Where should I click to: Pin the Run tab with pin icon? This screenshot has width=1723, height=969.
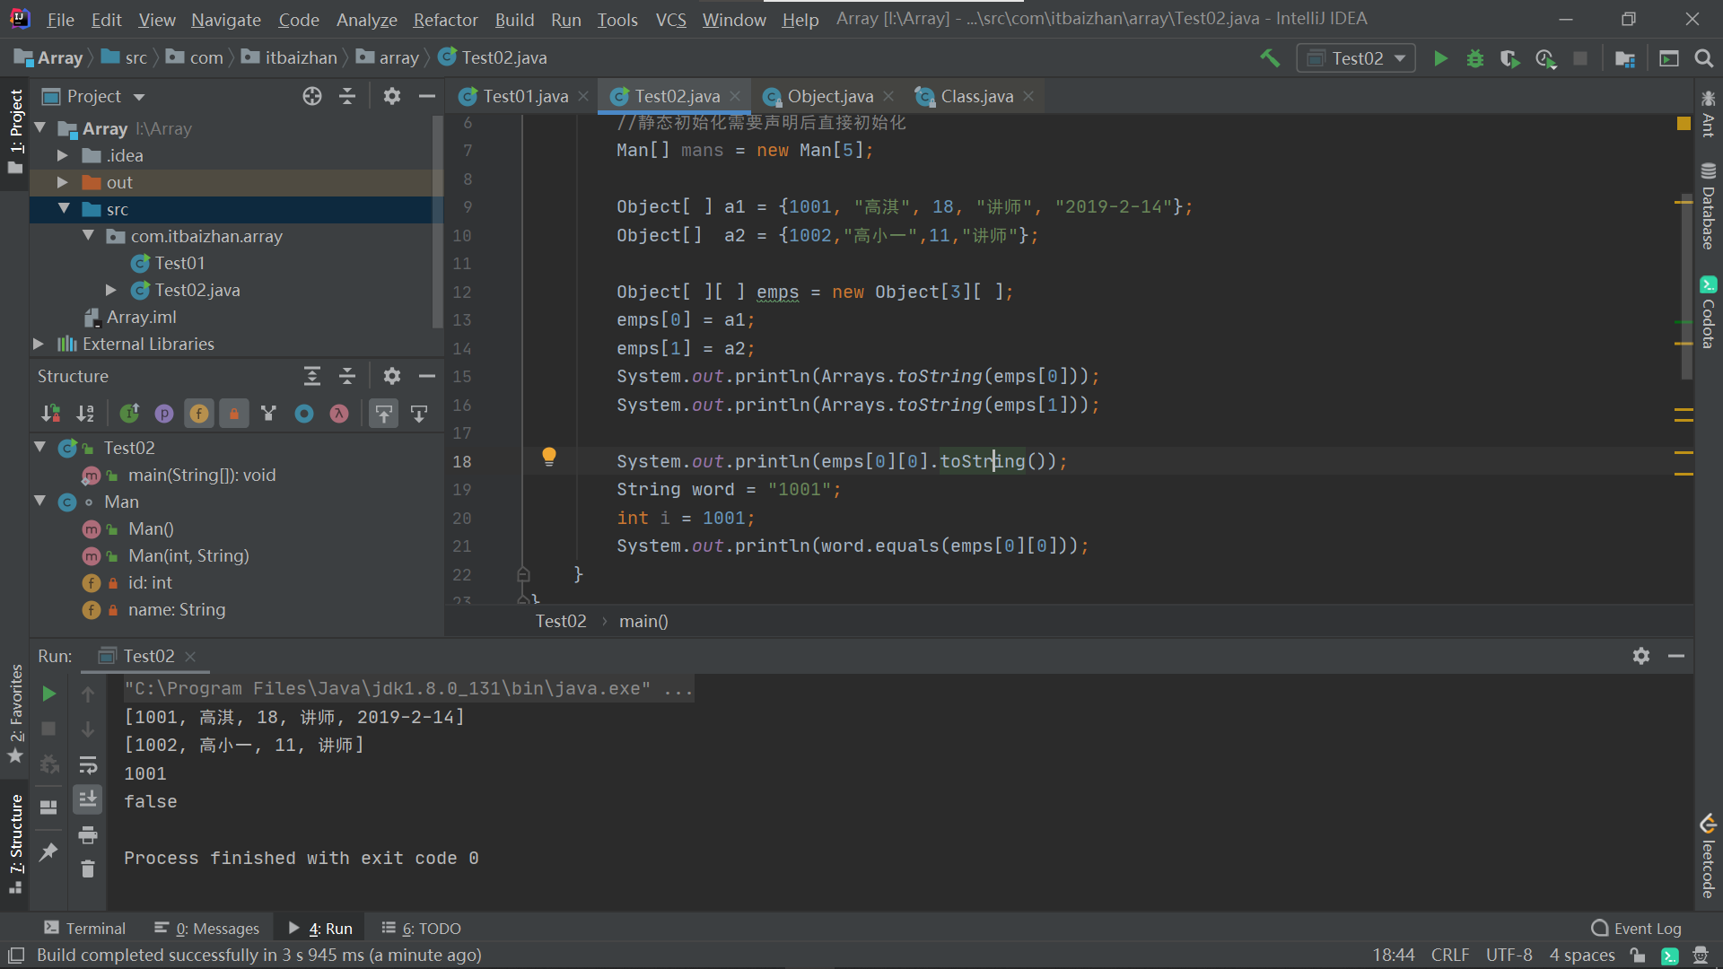coord(49,851)
